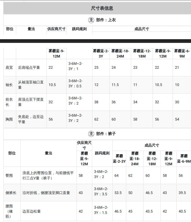Click the 供应商尺寸 column header in 上衣 table
This screenshot has width=191, height=222.
[56, 29]
